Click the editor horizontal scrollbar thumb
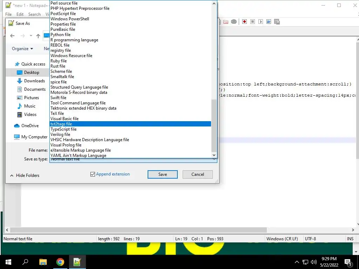This screenshot has height=269, width=359. click(x=138, y=230)
